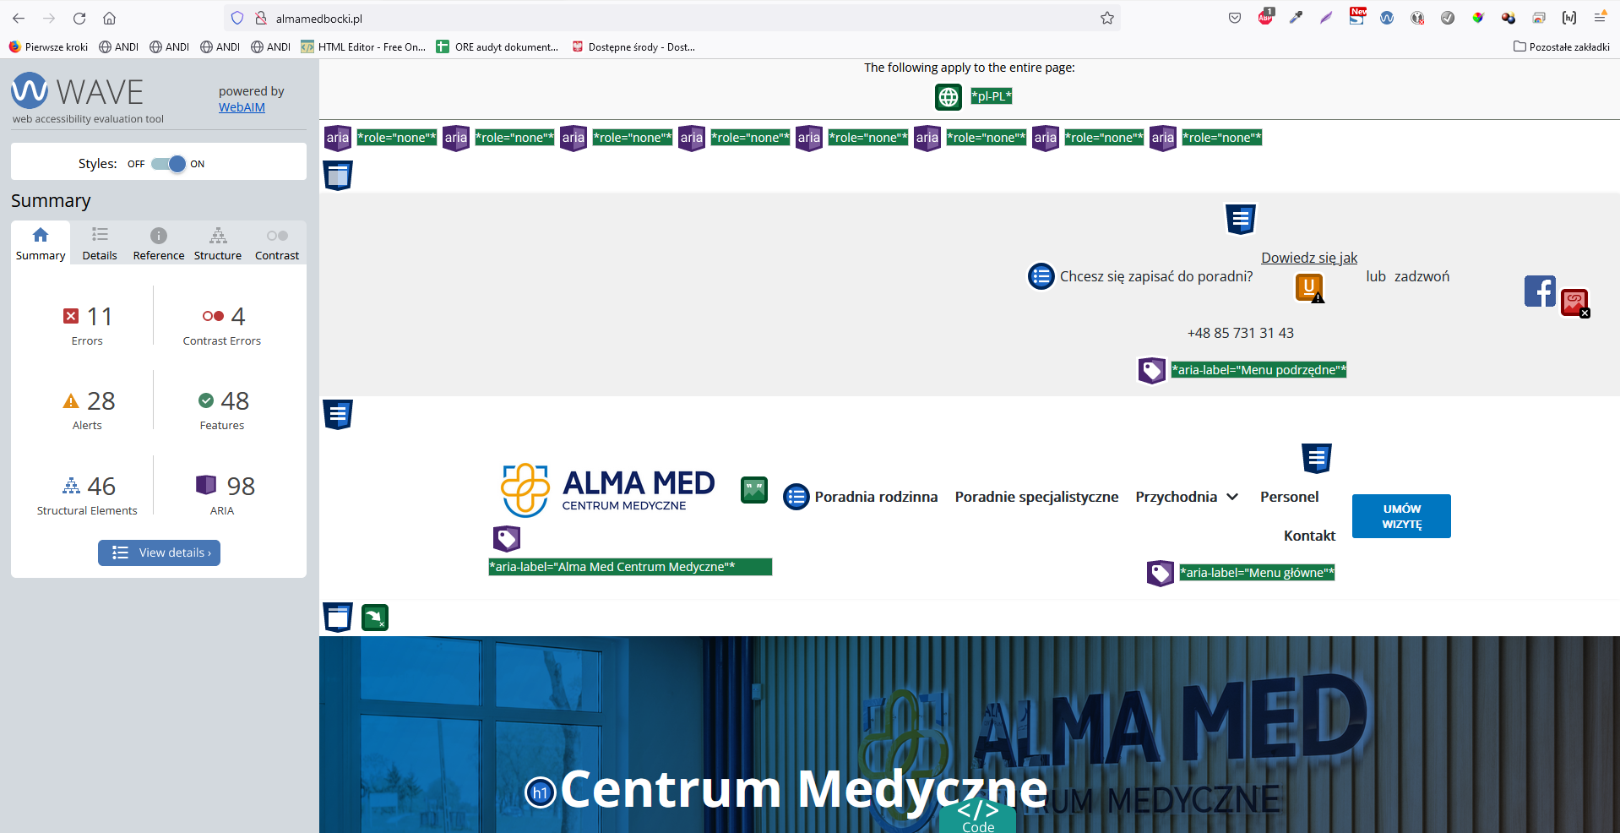Click the browser address bar
1620x833 pixels.
pos(671,18)
